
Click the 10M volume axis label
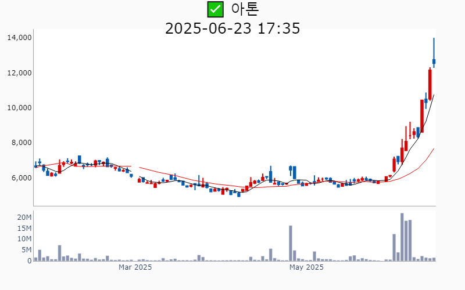pos(24,239)
